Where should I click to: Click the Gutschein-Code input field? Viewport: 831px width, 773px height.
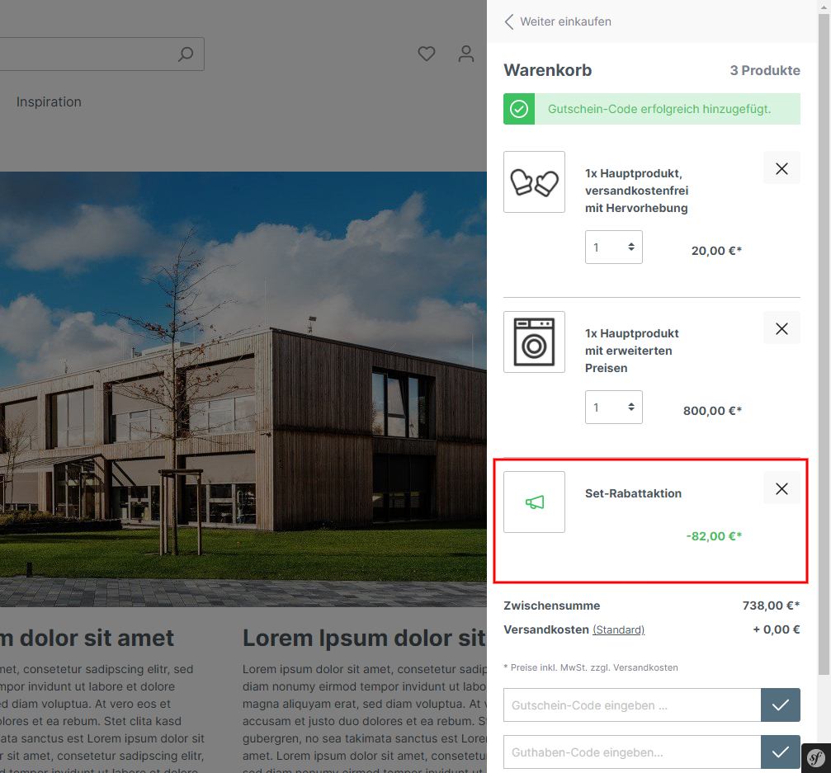point(631,705)
